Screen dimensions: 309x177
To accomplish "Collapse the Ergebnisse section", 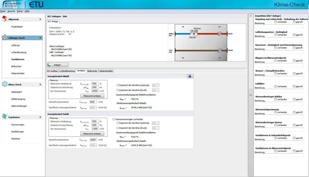I will (x=40, y=117).
